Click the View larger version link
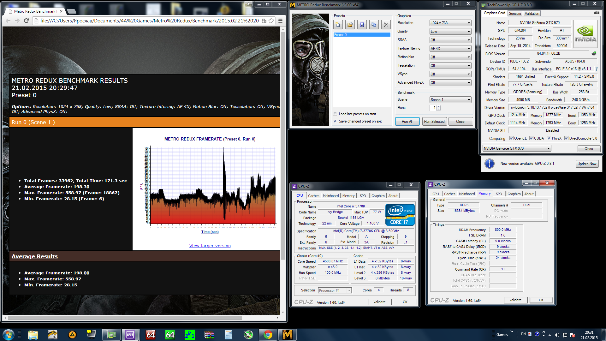Screen dimensions: 606x341 pos(210,246)
